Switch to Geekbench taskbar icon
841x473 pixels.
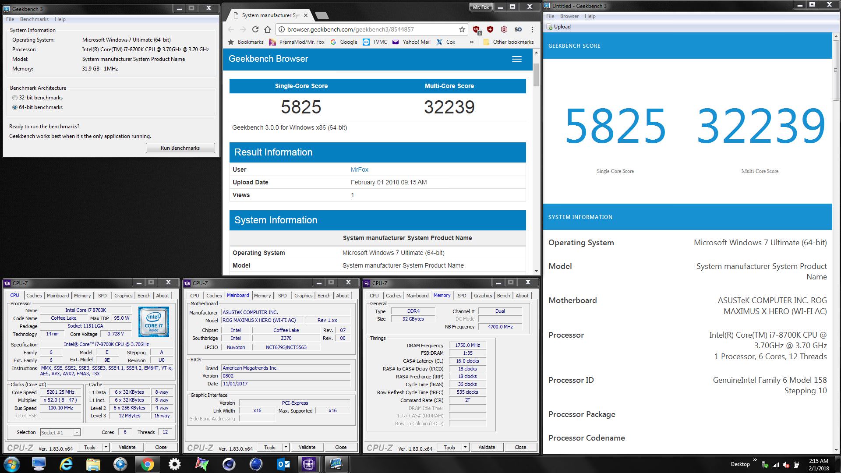click(x=336, y=464)
